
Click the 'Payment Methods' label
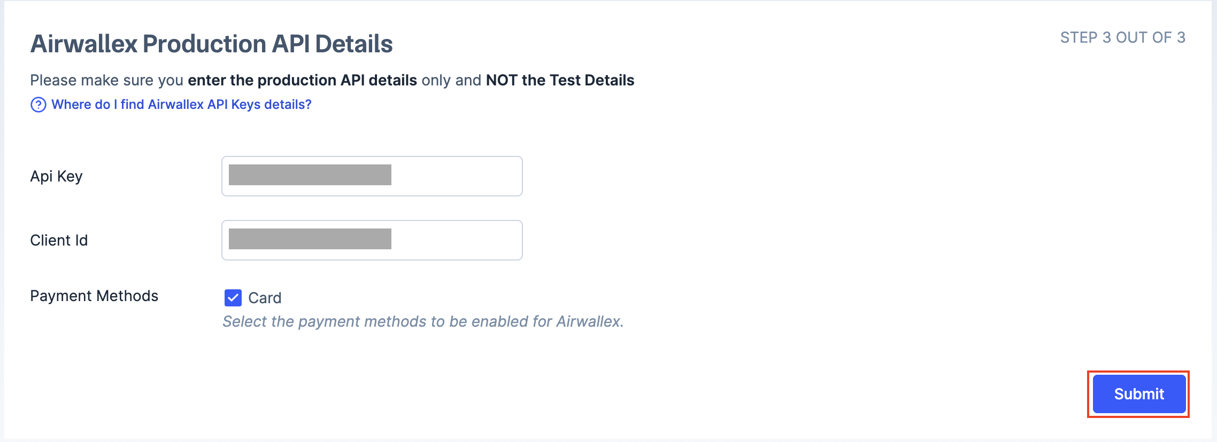94,296
